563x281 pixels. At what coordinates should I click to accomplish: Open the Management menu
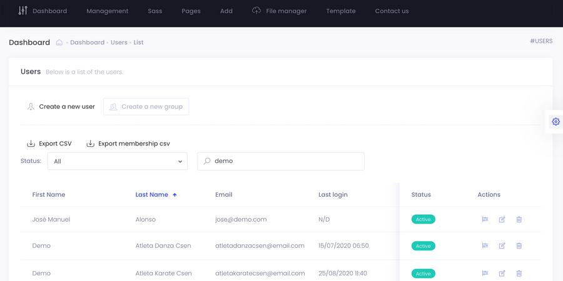pos(107,11)
